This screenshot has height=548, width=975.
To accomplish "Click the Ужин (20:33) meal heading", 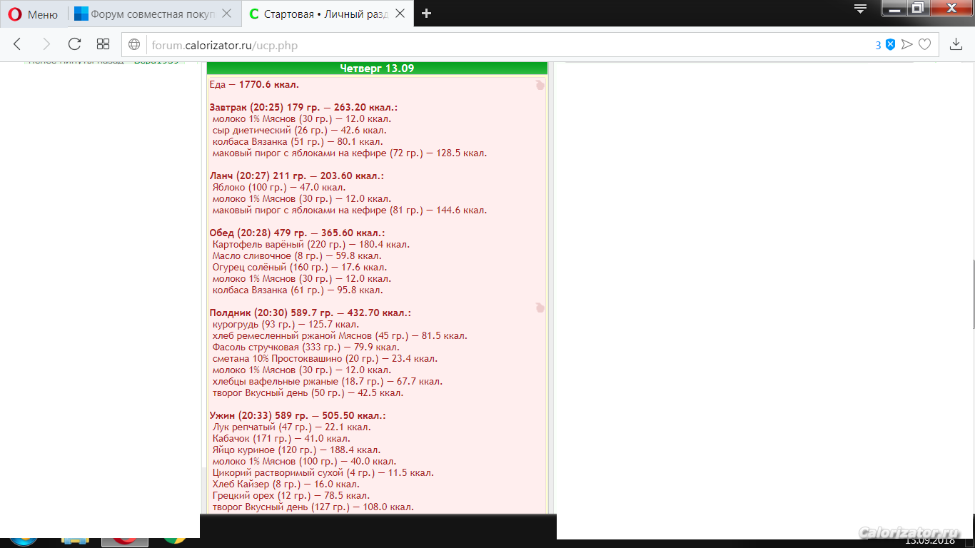I will click(297, 416).
